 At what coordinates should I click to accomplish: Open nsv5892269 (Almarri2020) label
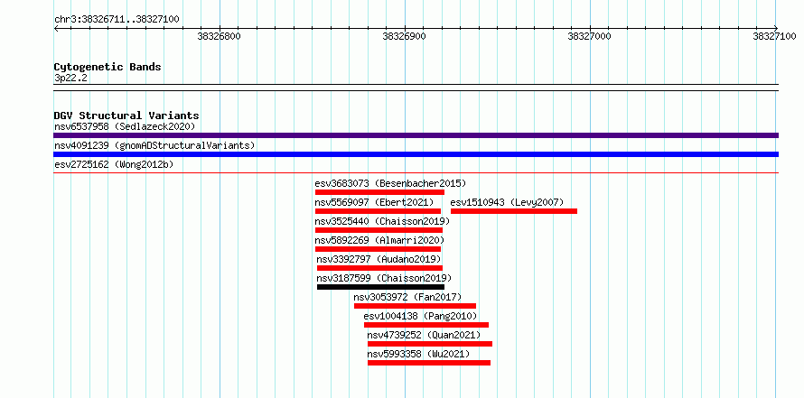pyautogui.click(x=380, y=240)
